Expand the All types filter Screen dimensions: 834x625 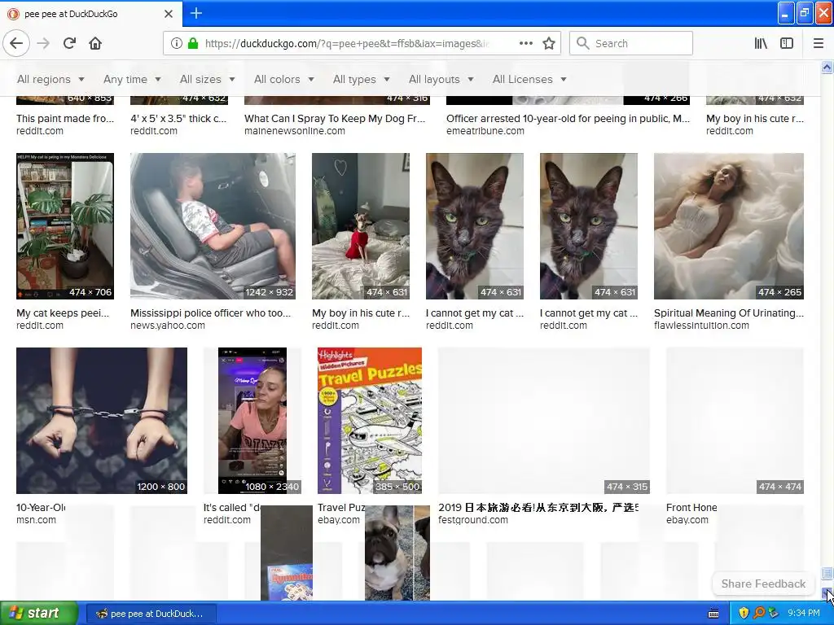[361, 79]
